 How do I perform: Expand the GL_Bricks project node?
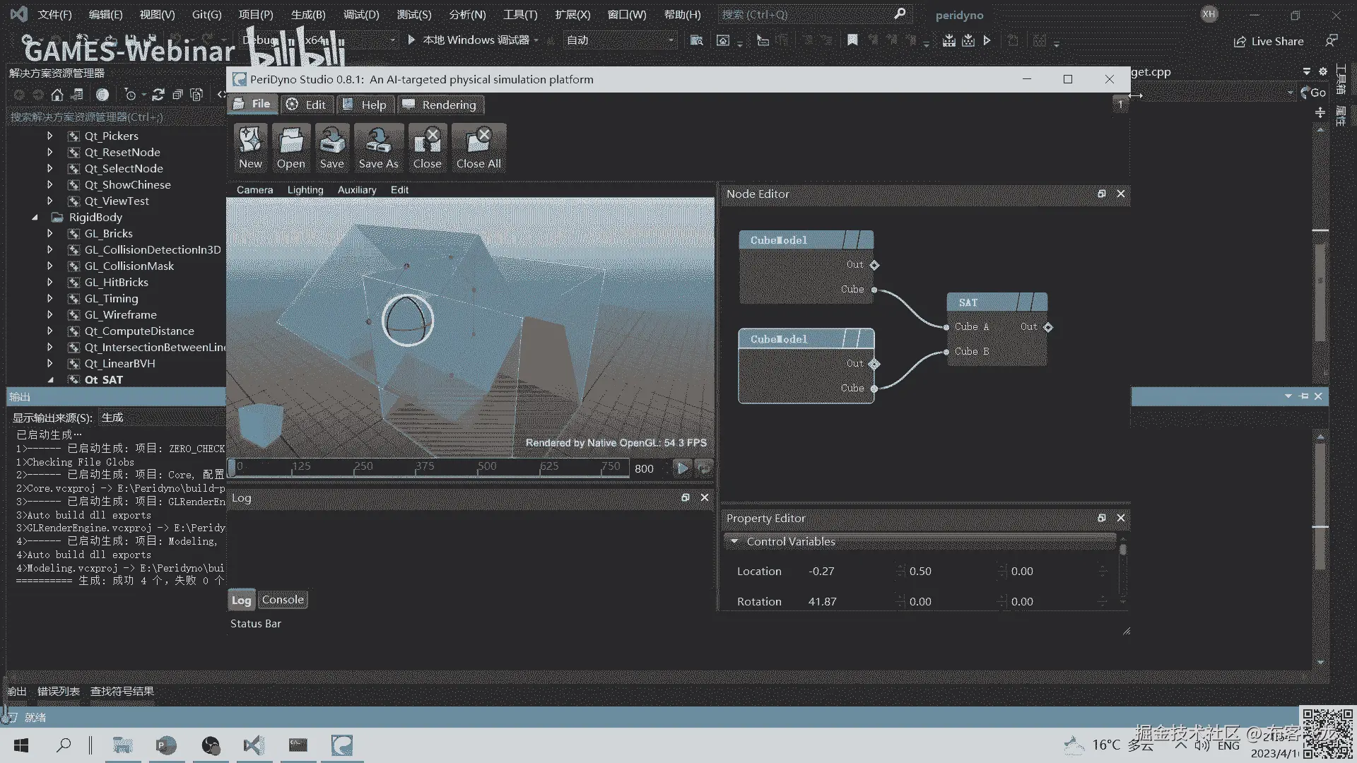pyautogui.click(x=49, y=234)
